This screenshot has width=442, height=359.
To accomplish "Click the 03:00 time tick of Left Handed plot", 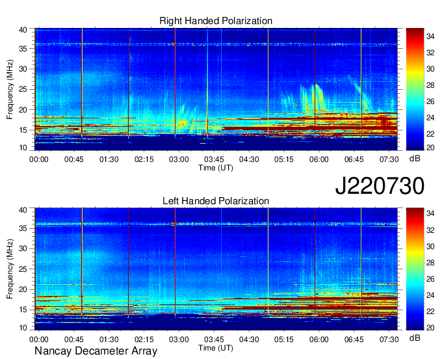I will click(x=179, y=339).
